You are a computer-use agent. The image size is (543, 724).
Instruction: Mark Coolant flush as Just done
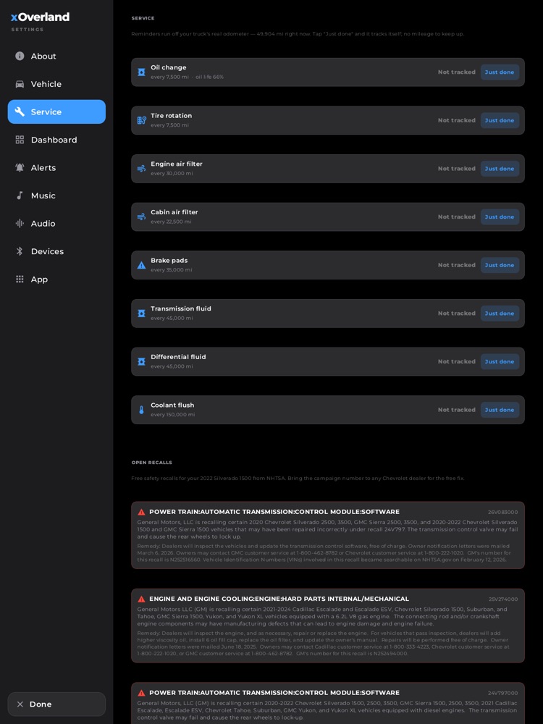(500, 410)
